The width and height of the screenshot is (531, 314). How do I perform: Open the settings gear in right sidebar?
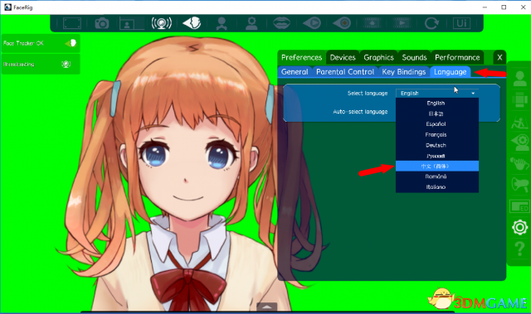point(520,228)
